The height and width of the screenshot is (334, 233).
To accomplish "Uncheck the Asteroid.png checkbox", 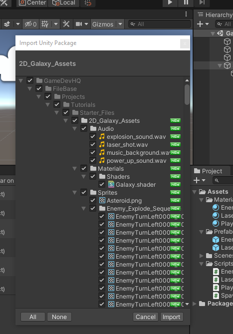I will tap(93, 200).
